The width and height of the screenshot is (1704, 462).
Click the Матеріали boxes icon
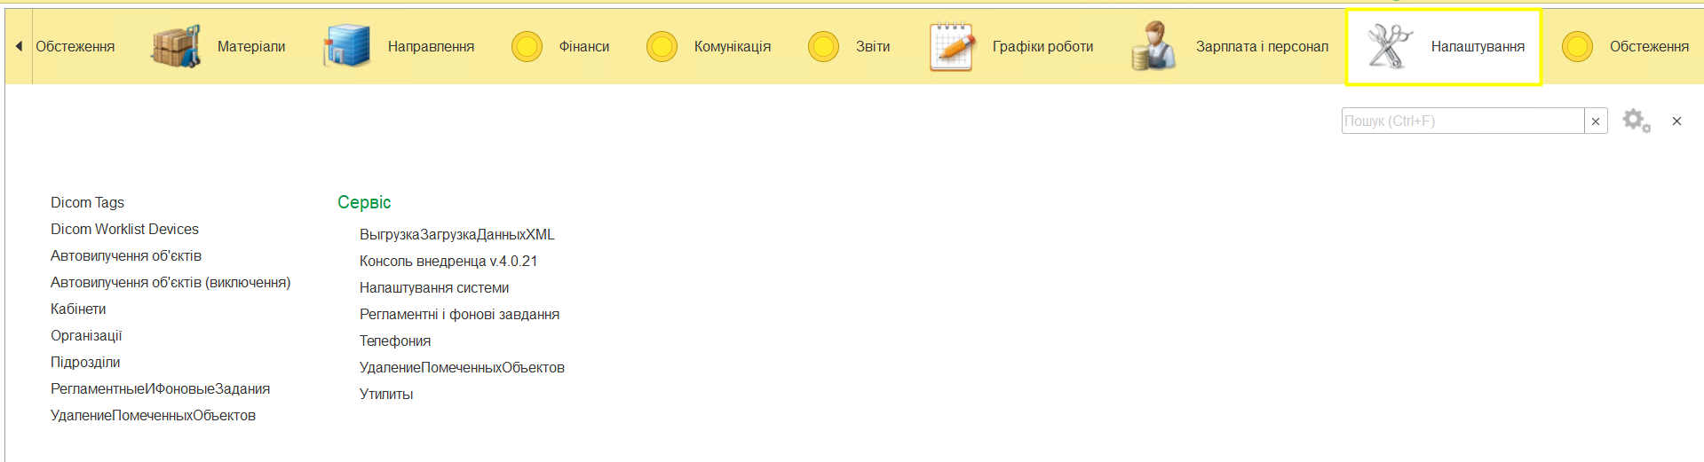pos(175,46)
